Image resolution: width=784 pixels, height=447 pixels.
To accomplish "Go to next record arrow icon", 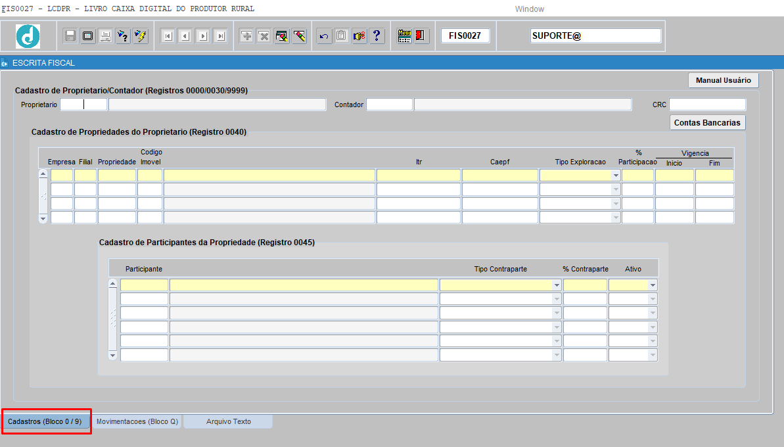I will pyautogui.click(x=203, y=36).
